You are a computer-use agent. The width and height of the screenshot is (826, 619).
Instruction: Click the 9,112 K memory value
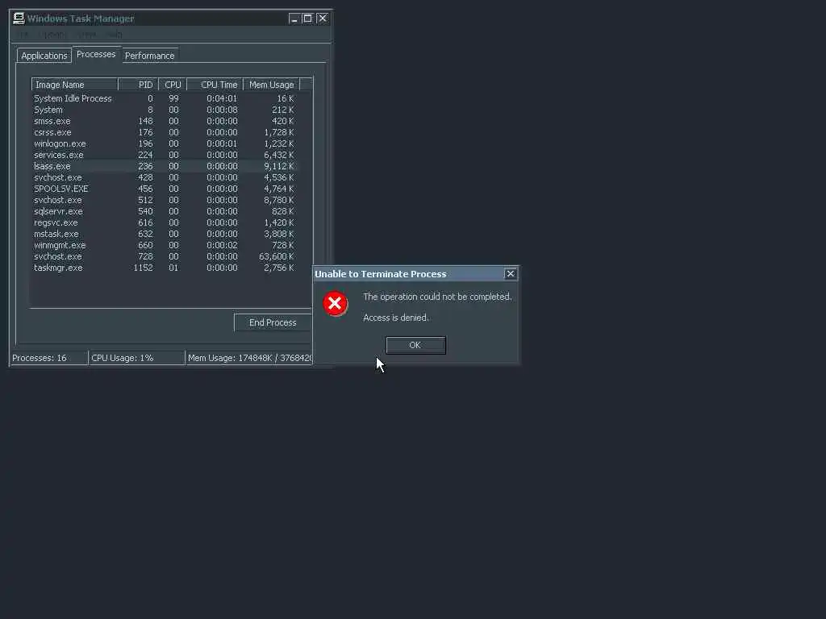[x=279, y=166]
